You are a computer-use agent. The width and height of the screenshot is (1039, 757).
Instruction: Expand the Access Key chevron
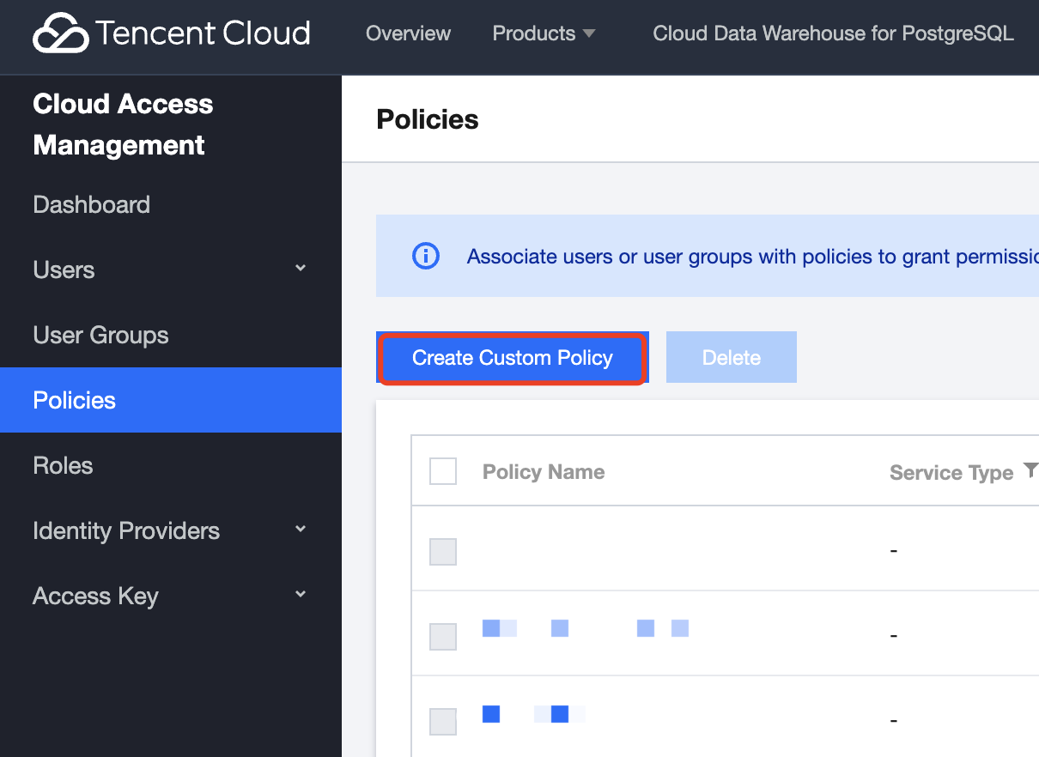click(301, 594)
